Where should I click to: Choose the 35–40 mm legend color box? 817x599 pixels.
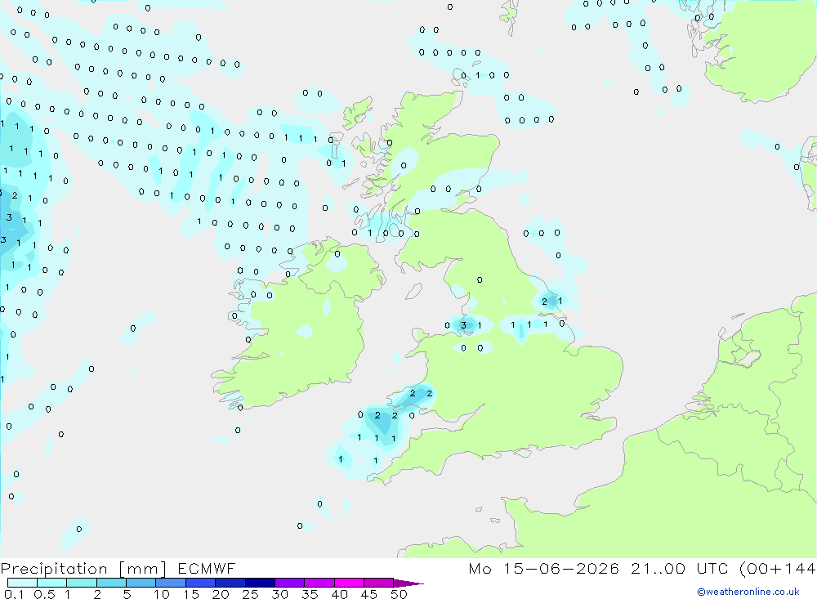point(319,583)
